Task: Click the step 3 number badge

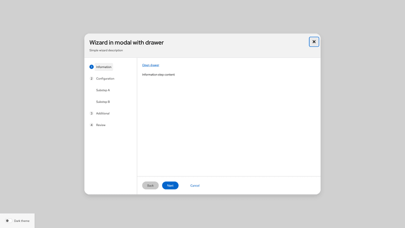Action: point(92,113)
